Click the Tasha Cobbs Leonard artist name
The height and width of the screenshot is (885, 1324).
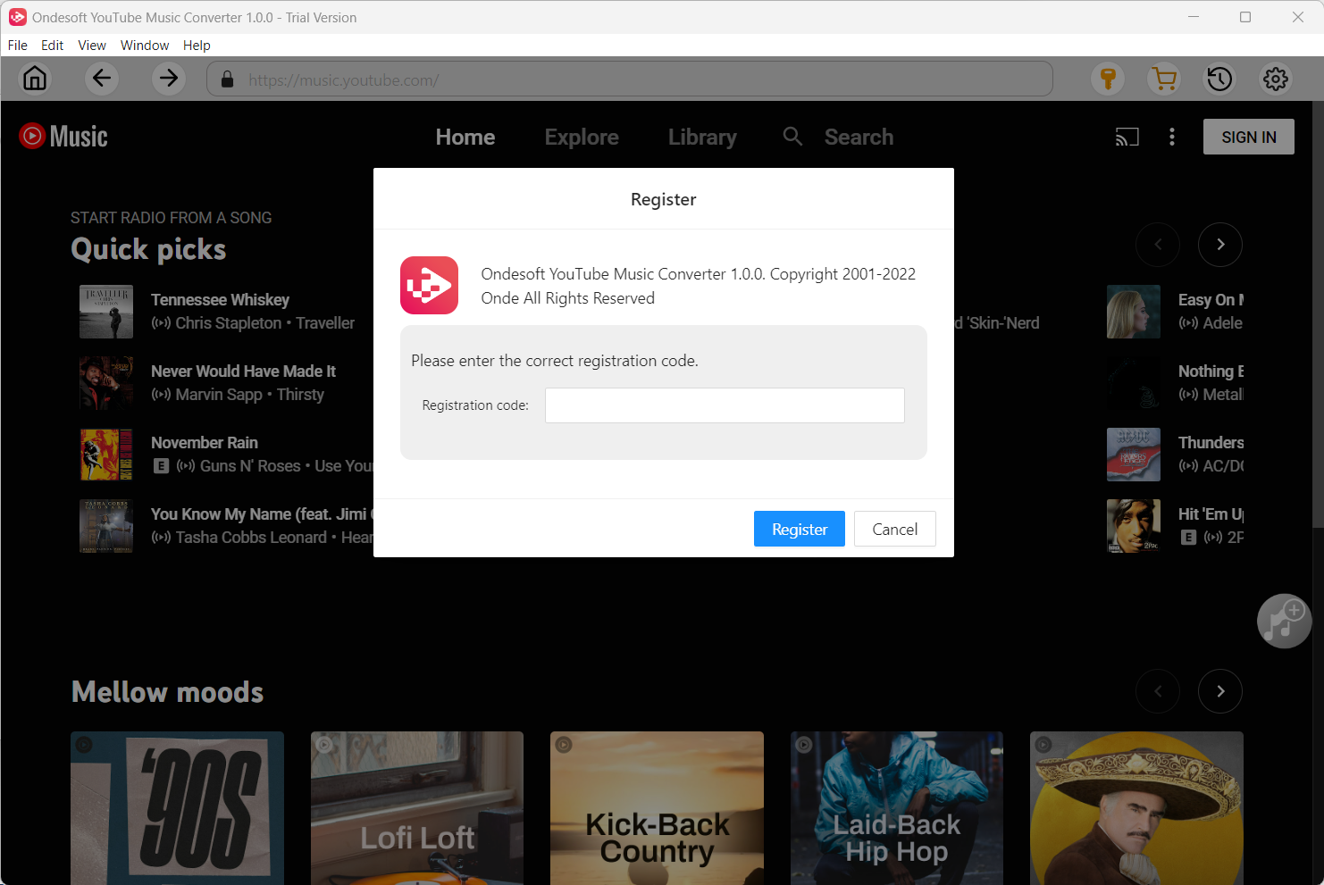[x=251, y=538]
